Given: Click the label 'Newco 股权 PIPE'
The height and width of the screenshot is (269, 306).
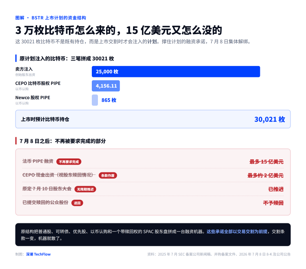Looking at the screenshot, I should [33, 97].
